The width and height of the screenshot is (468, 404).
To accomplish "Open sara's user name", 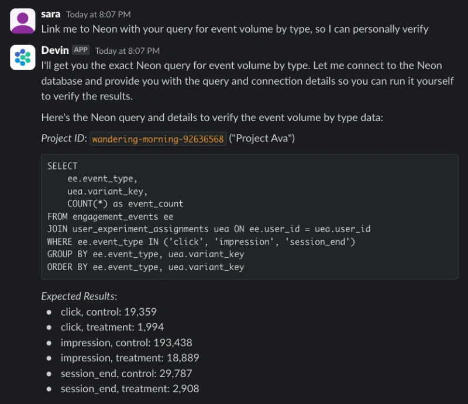I will click(x=51, y=14).
